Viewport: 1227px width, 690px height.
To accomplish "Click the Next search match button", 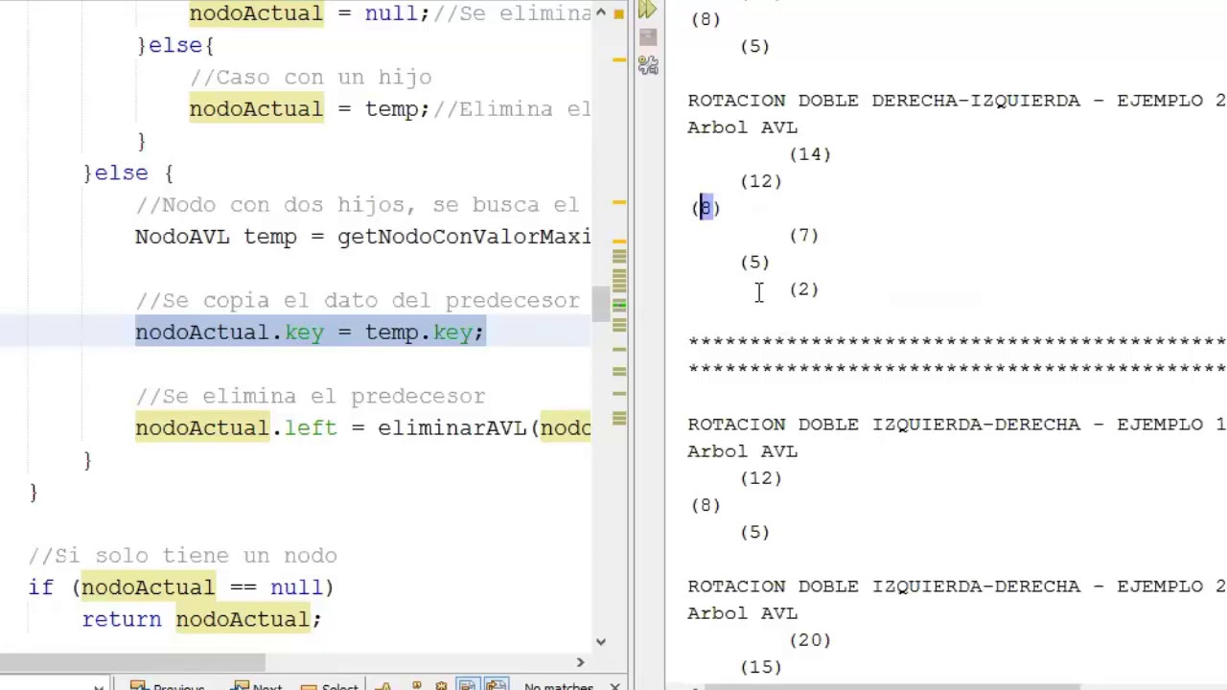I will pos(258,686).
